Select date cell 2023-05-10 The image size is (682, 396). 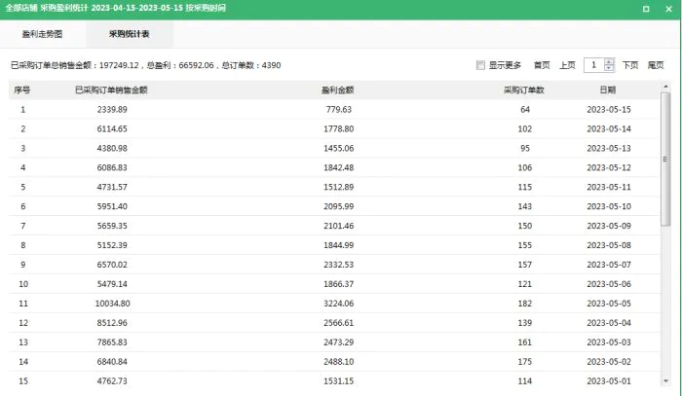click(609, 206)
